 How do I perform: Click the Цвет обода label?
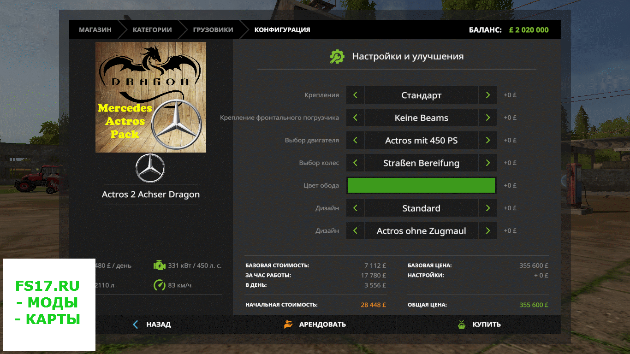(x=321, y=185)
